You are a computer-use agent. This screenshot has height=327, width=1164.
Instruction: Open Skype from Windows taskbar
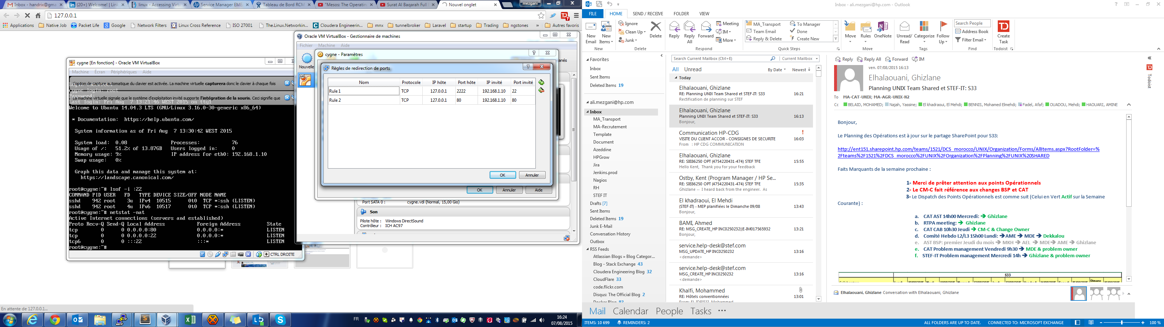(x=280, y=320)
